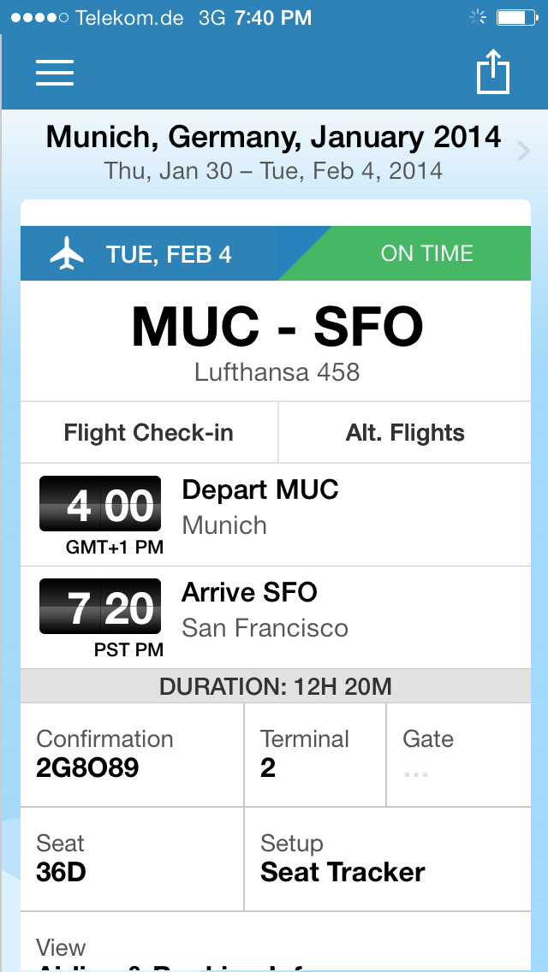
Task: Go to next trip with the right chevron
Action: point(524,152)
